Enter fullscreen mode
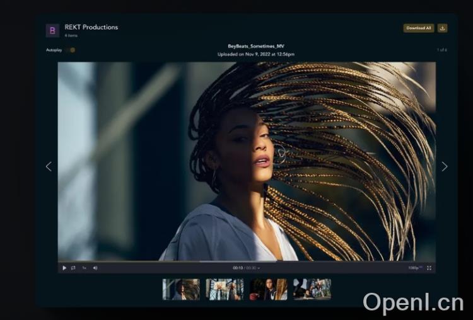This screenshot has width=473, height=320. point(429,268)
